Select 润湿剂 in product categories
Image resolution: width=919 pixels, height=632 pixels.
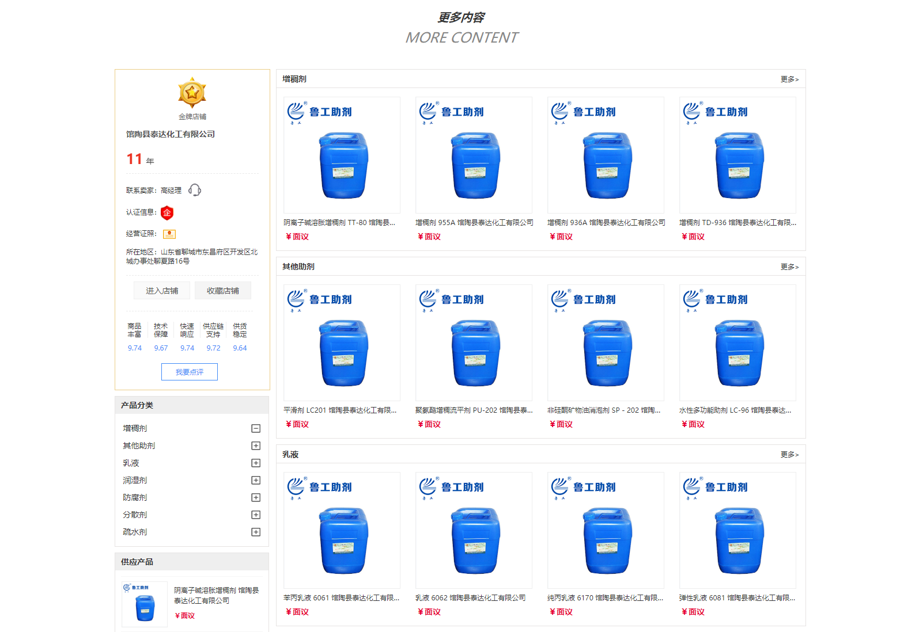[135, 480]
